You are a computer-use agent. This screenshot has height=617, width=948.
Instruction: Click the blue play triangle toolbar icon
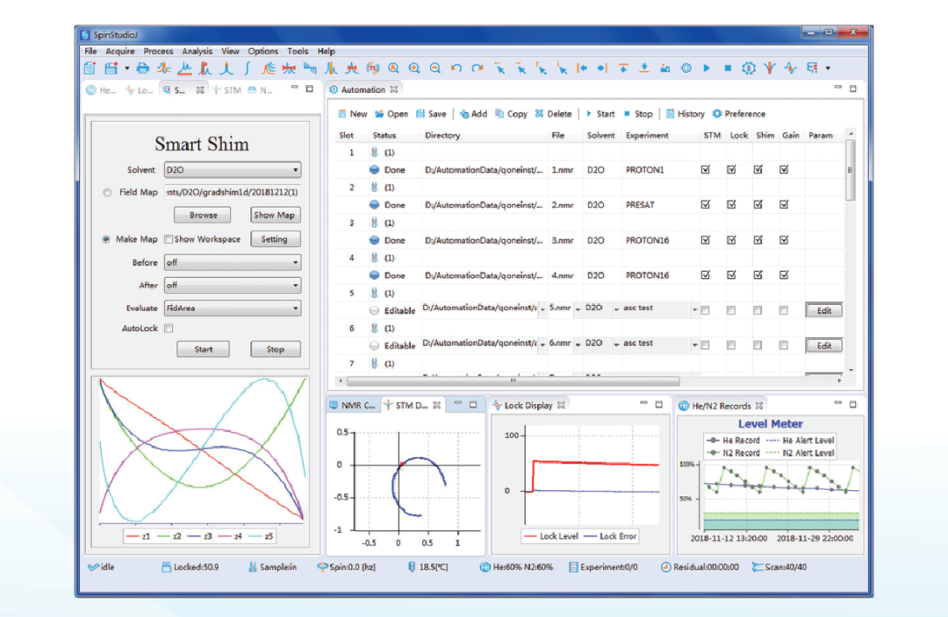pyautogui.click(x=706, y=68)
